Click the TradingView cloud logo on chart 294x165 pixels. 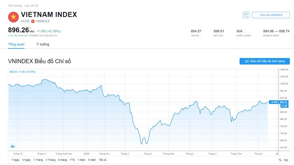pyautogui.click(x=12, y=146)
